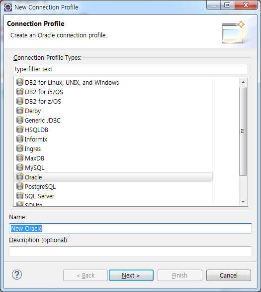Click the SQL Server database icon
Viewport: 261px width, 292px height.
point(20,196)
